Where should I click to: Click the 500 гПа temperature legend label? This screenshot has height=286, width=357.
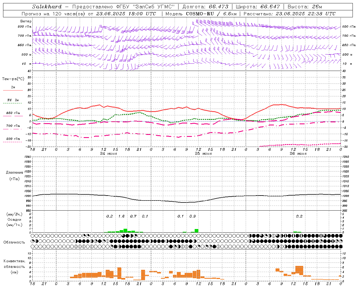click(x=13, y=139)
